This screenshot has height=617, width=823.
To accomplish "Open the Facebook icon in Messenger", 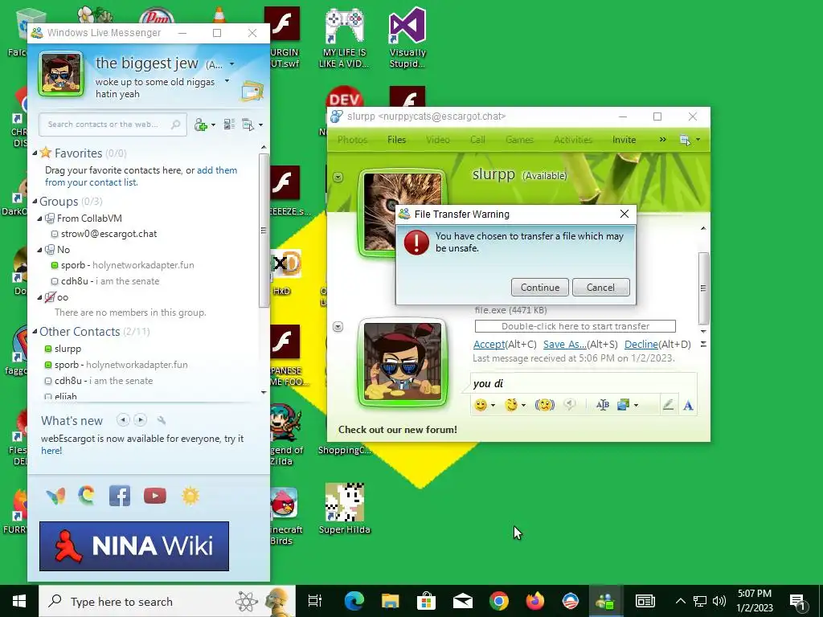I will coord(120,496).
